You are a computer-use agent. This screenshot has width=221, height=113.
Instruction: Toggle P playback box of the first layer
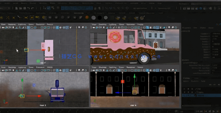point(188,89)
